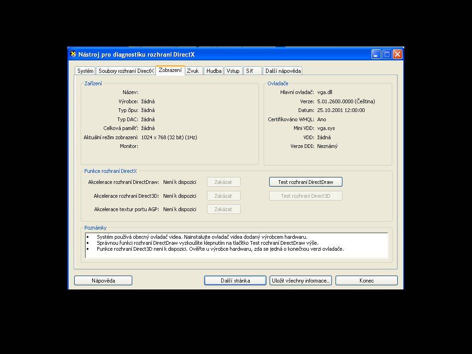Click the date 25.10.2001 12:00:00
The width and height of the screenshot is (472, 354).
(x=341, y=110)
